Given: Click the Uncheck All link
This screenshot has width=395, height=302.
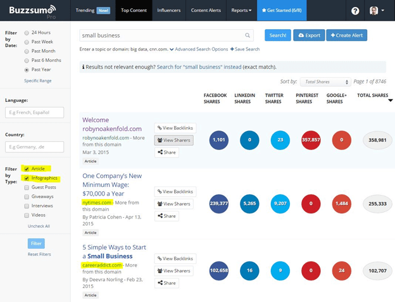Looking at the screenshot, I should [x=39, y=226].
